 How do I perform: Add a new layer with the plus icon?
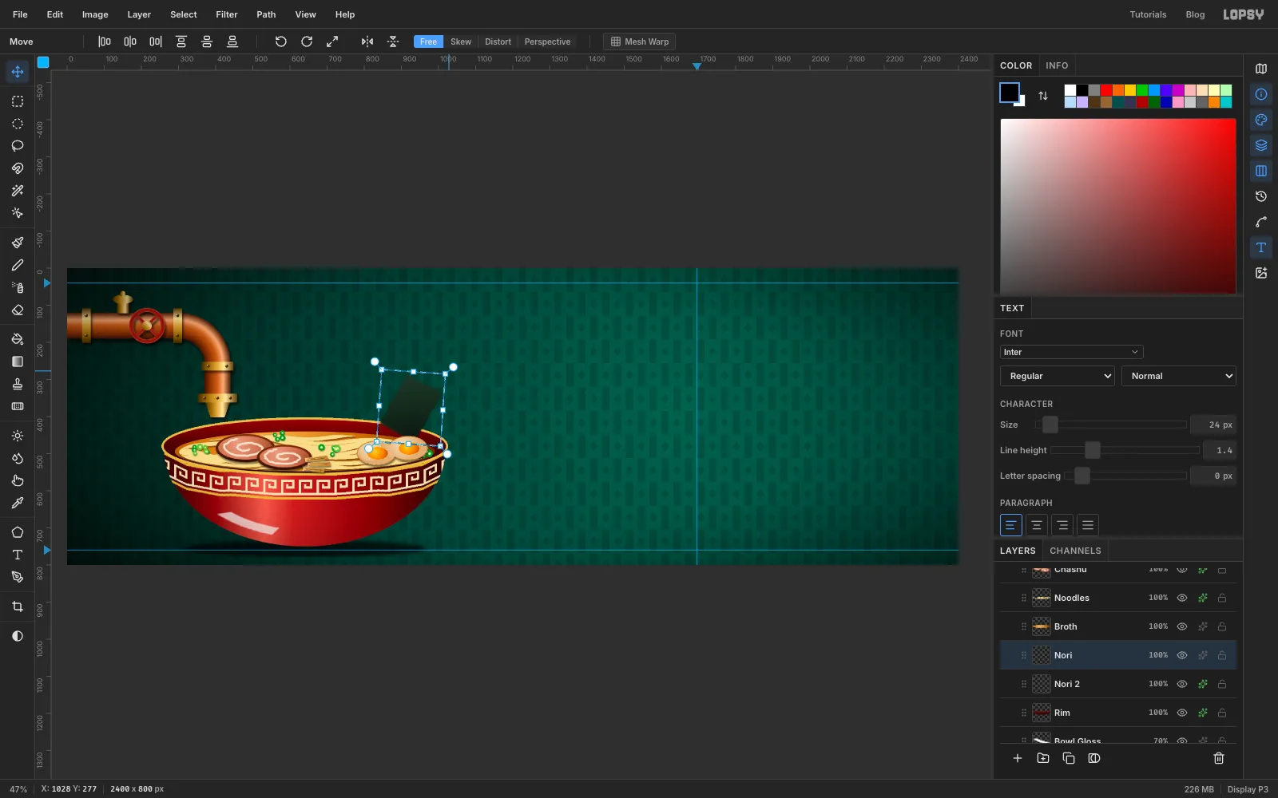1018,758
